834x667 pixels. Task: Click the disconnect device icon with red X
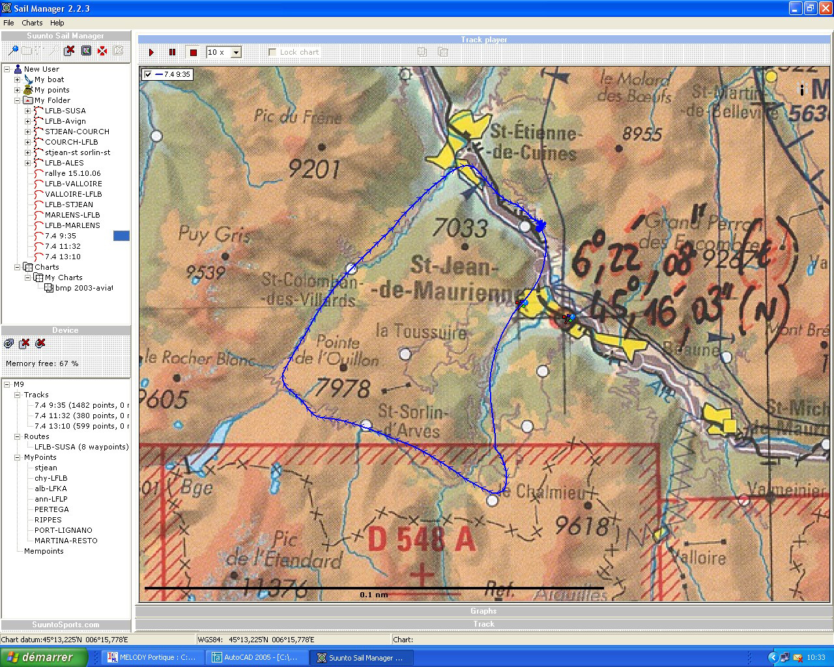click(40, 343)
